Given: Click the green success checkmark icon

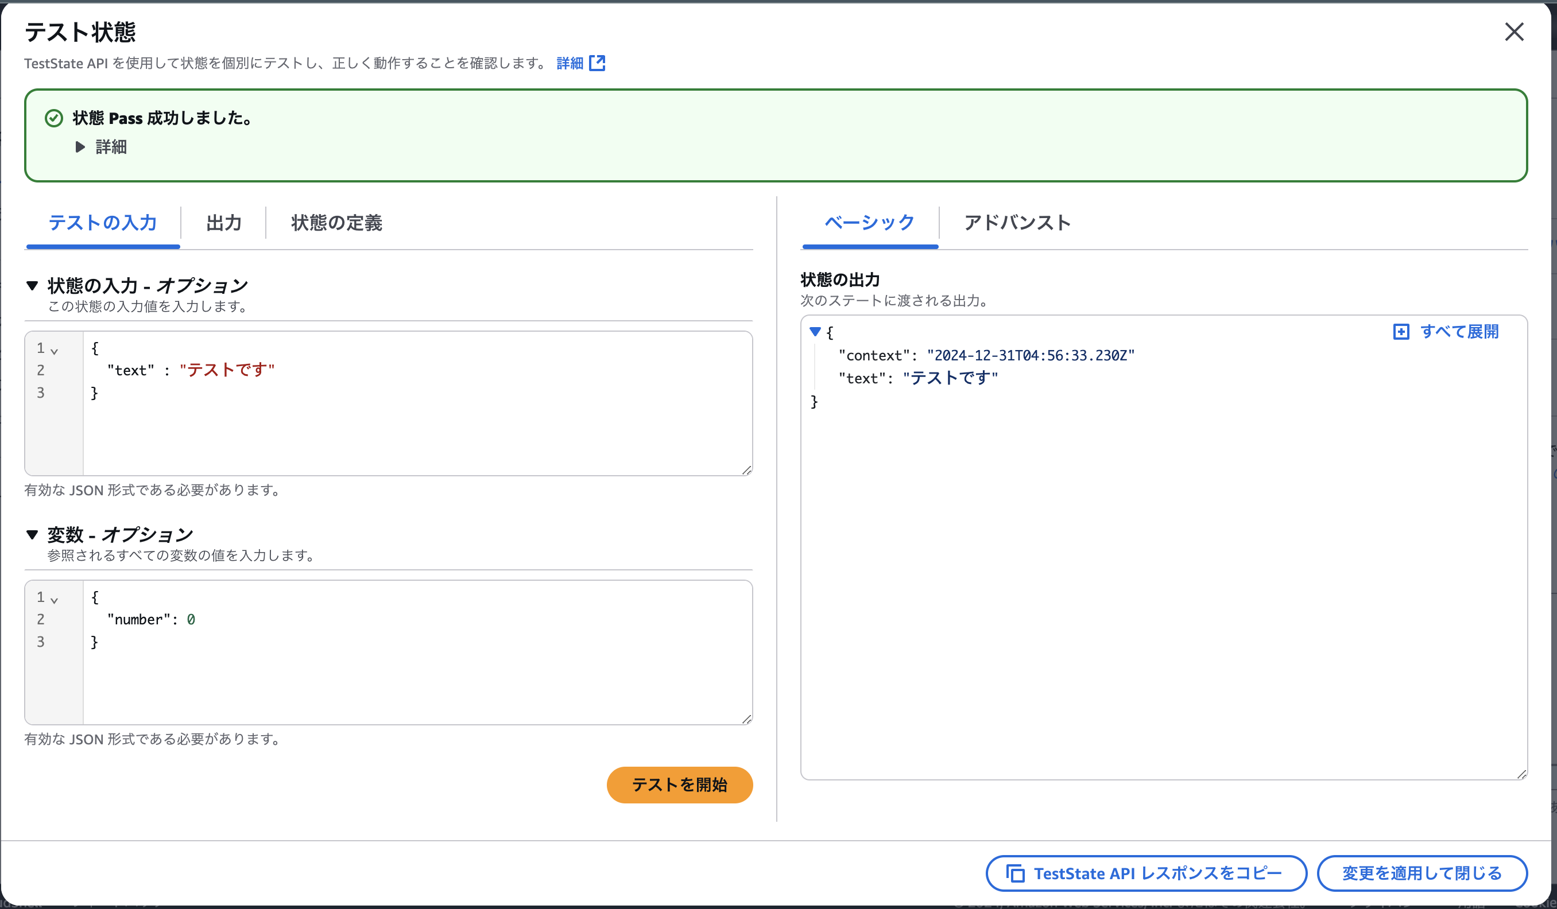Looking at the screenshot, I should [55, 118].
